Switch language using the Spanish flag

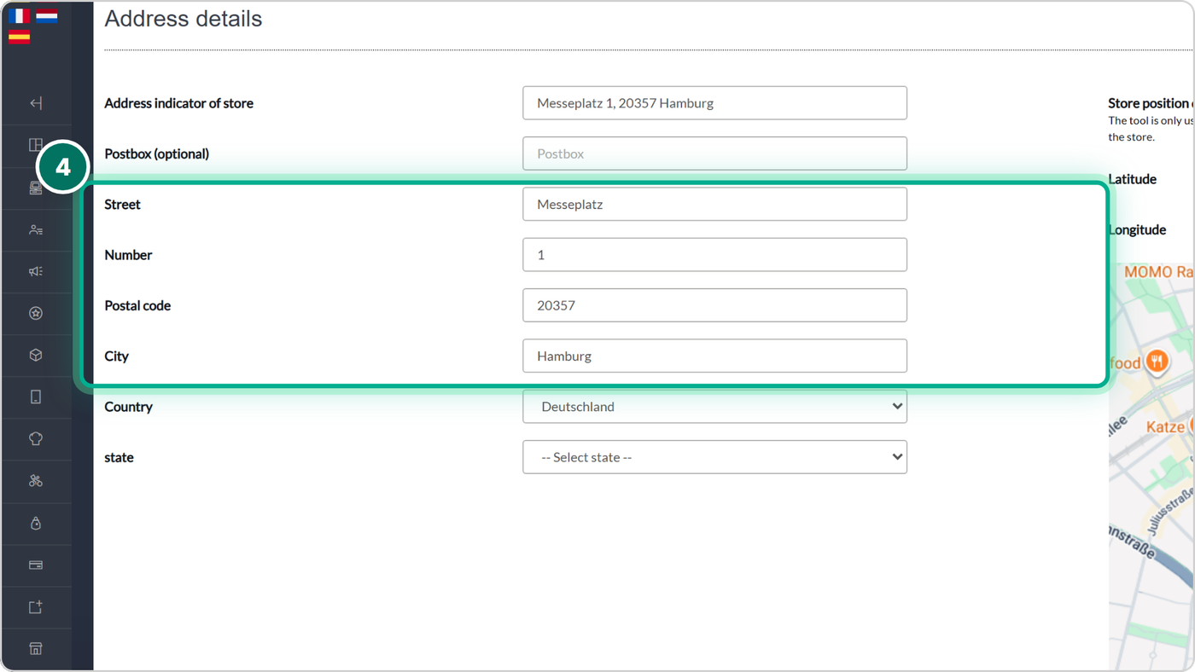pos(20,37)
